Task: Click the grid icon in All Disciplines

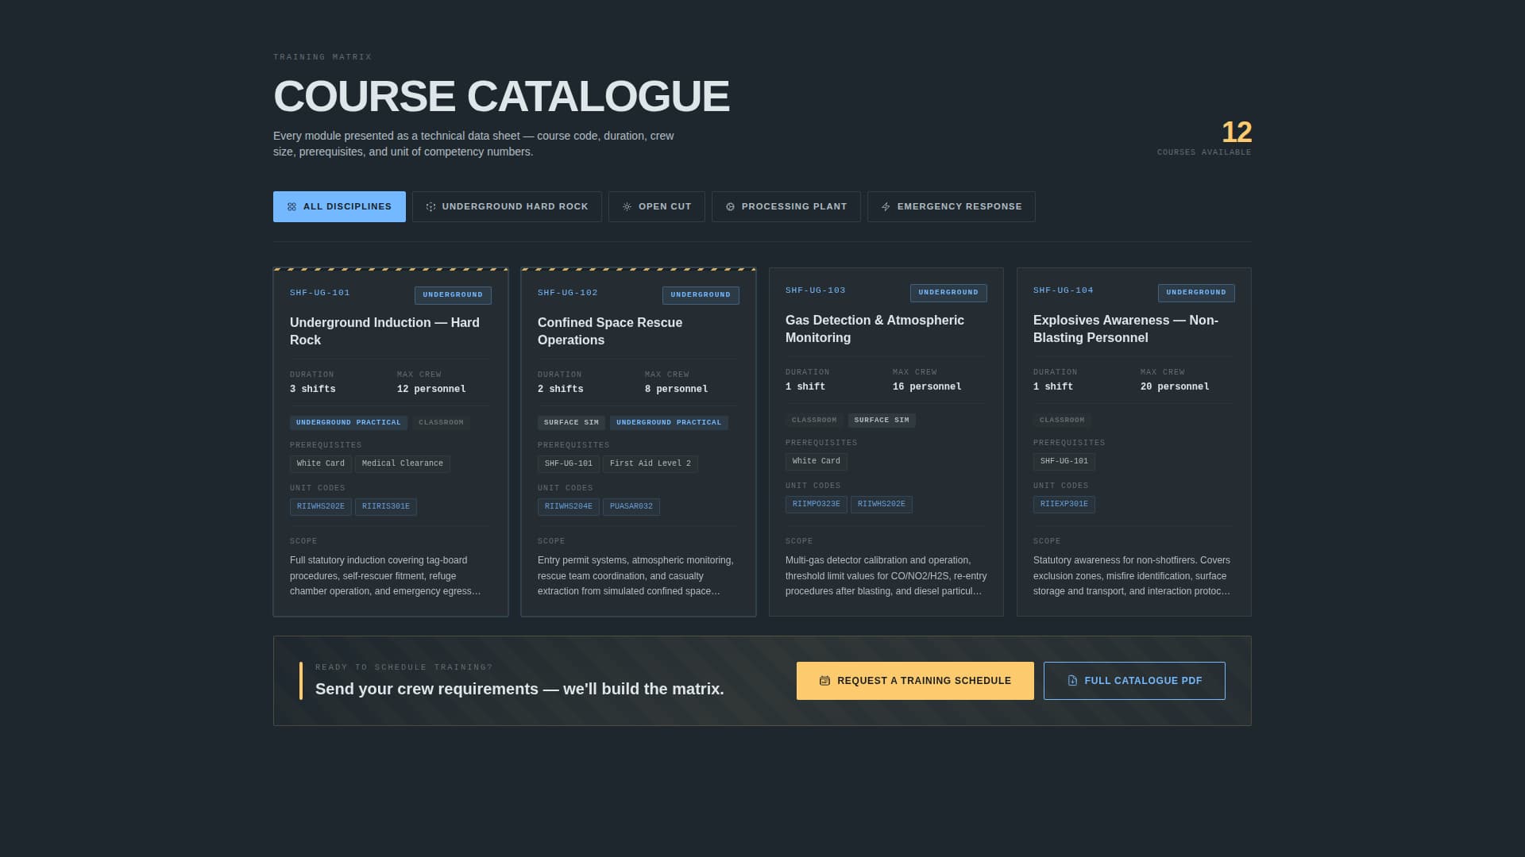Action: pos(291,207)
